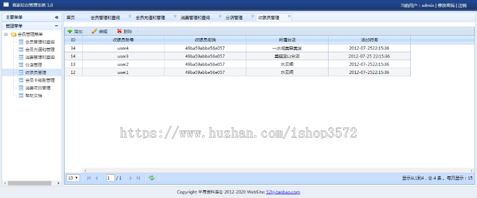This screenshot has width=477, height=198.
Task: Sort by the 添加时间 column header
Action: 369,40
